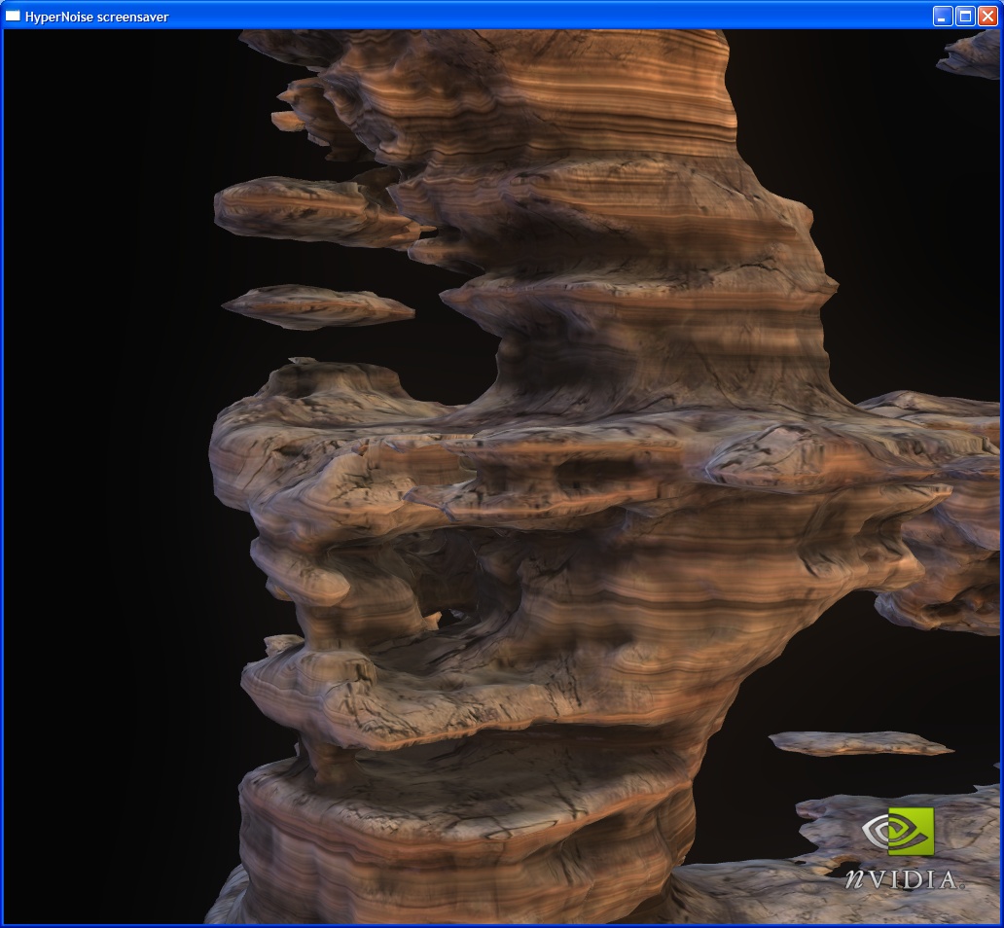This screenshot has width=1004, height=928.
Task: Click the NVIDIA wordmark text
Action: click(x=900, y=878)
